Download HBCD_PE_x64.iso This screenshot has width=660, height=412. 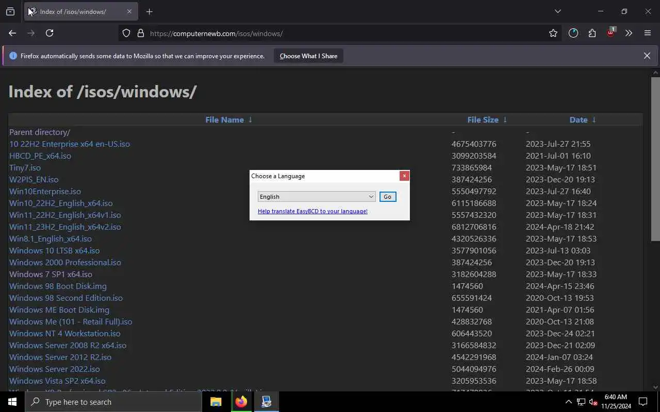pos(40,156)
